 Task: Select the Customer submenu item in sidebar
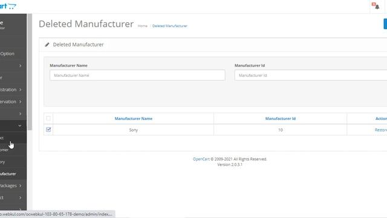4,150
